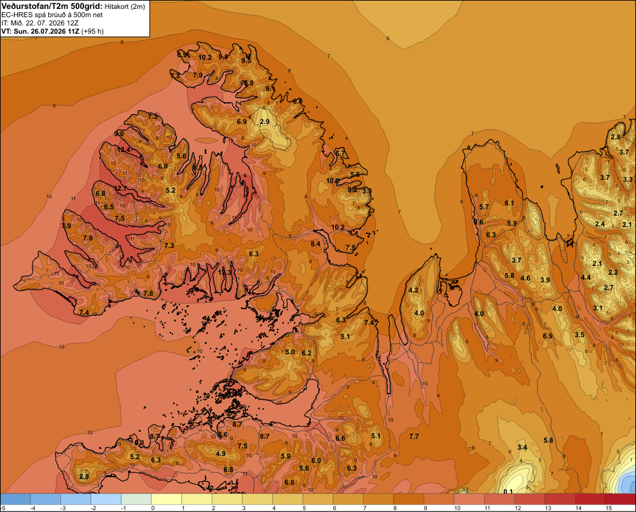Select the 7.8 temperature value
Image resolution: width=636 pixels, height=512 pixels.
[148, 293]
